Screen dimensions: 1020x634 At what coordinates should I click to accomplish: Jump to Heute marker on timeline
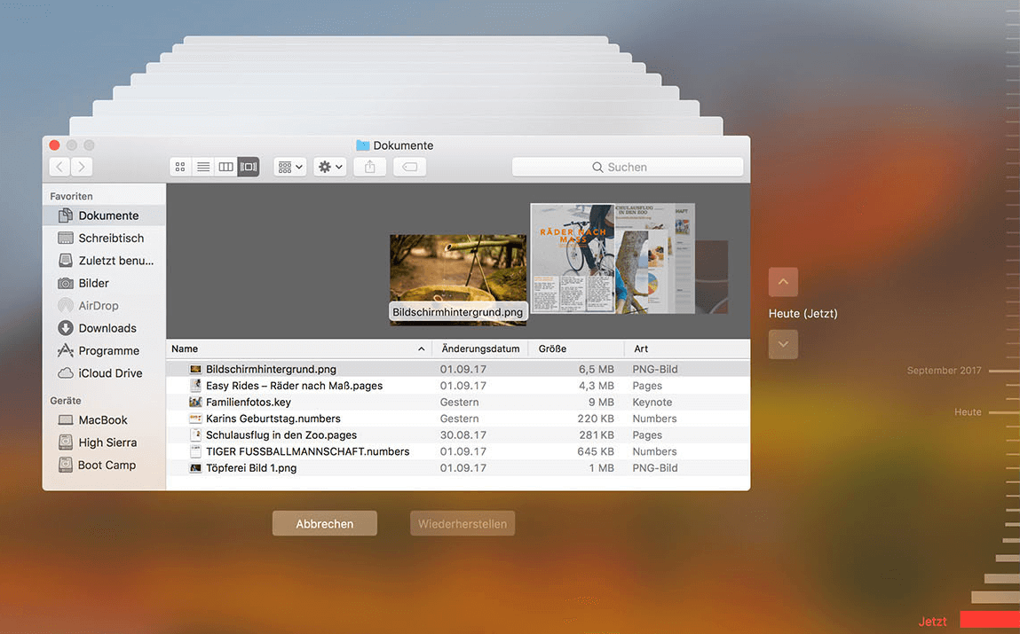[x=968, y=411]
